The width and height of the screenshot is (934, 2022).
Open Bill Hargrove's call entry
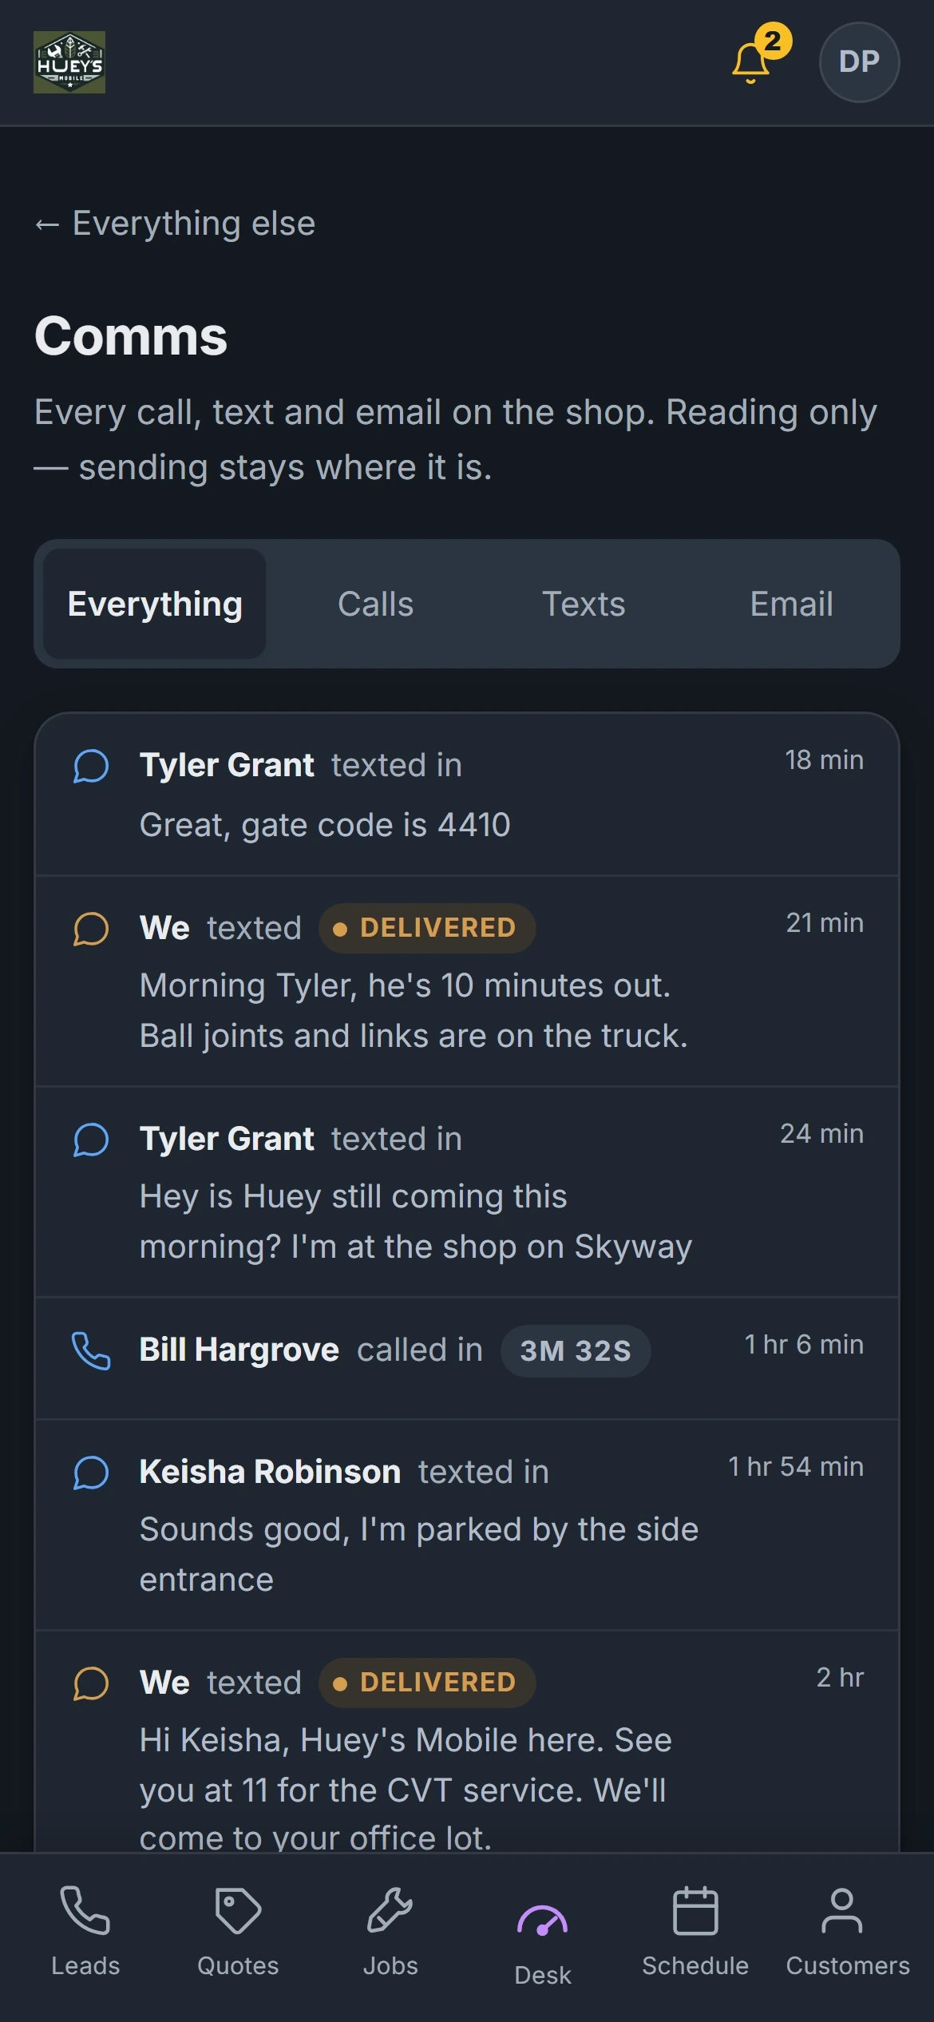[467, 1358]
